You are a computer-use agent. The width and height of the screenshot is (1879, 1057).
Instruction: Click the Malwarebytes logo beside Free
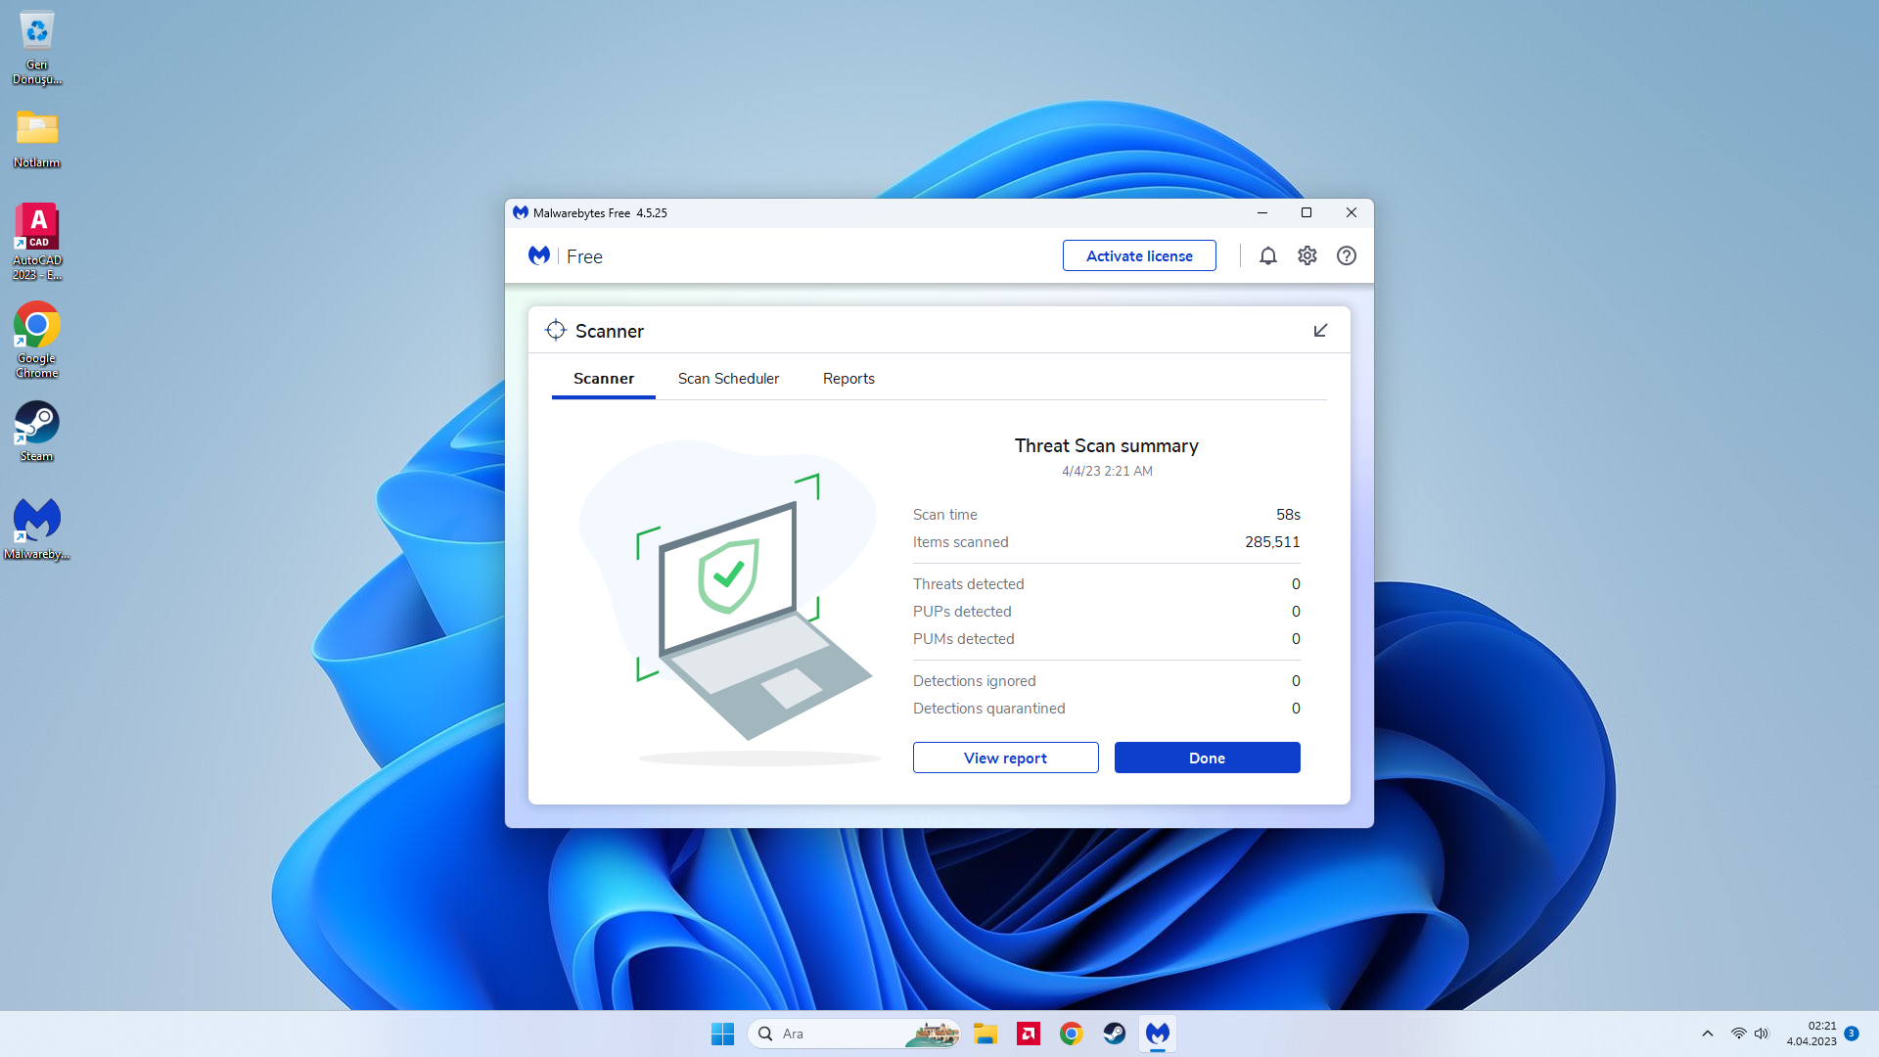click(x=539, y=255)
